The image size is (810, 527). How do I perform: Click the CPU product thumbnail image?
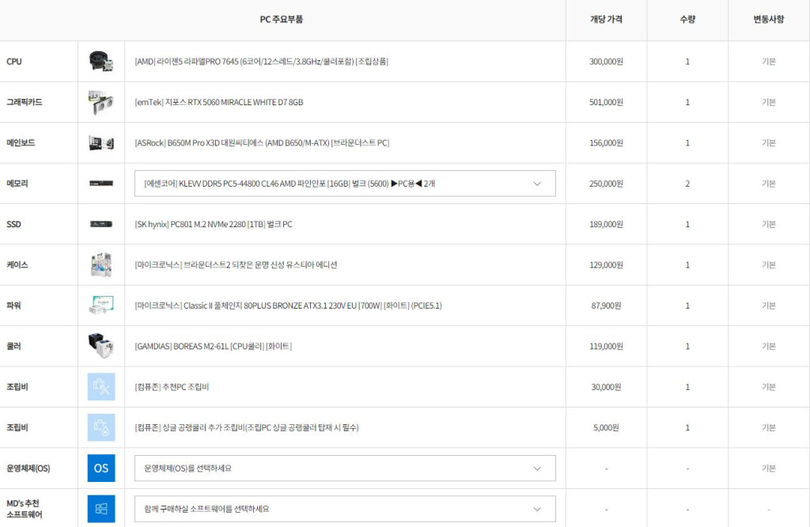100,62
